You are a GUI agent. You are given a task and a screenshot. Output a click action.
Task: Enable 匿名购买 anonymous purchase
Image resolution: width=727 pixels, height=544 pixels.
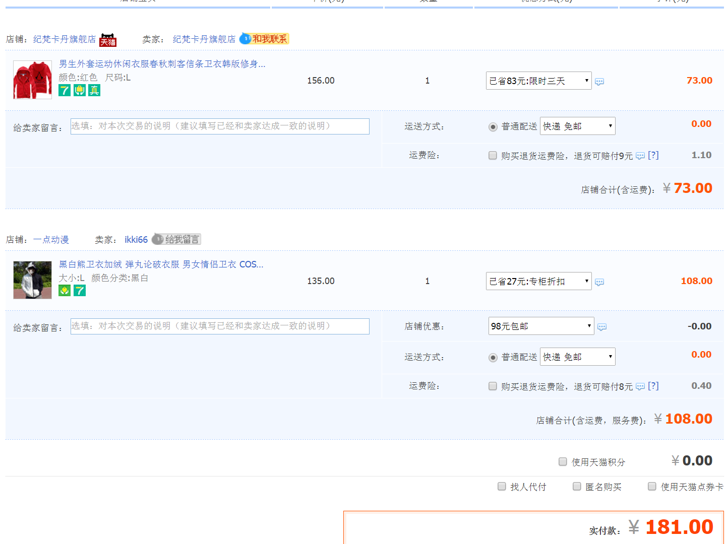click(x=577, y=487)
